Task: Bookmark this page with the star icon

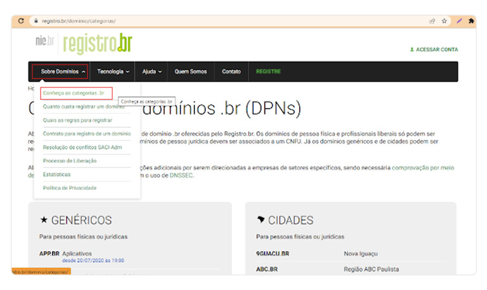Action: [x=445, y=21]
